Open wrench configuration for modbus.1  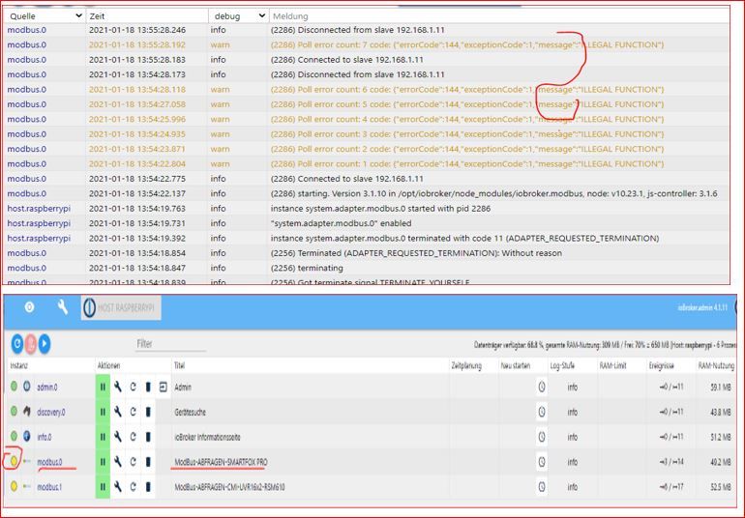pos(118,487)
